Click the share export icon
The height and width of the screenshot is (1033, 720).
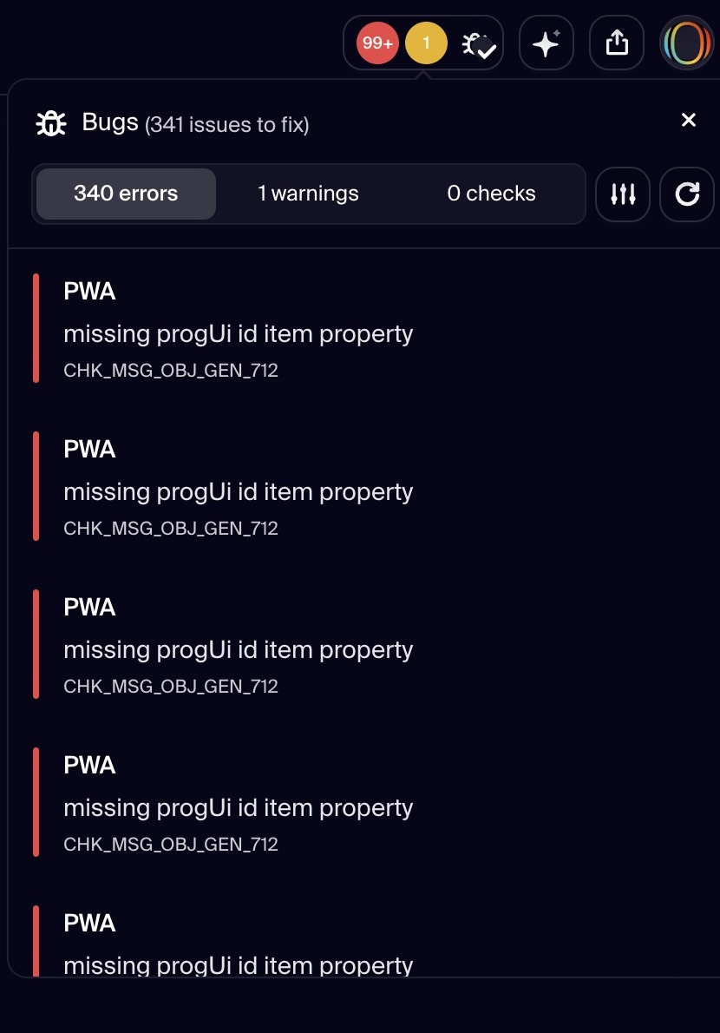point(617,43)
